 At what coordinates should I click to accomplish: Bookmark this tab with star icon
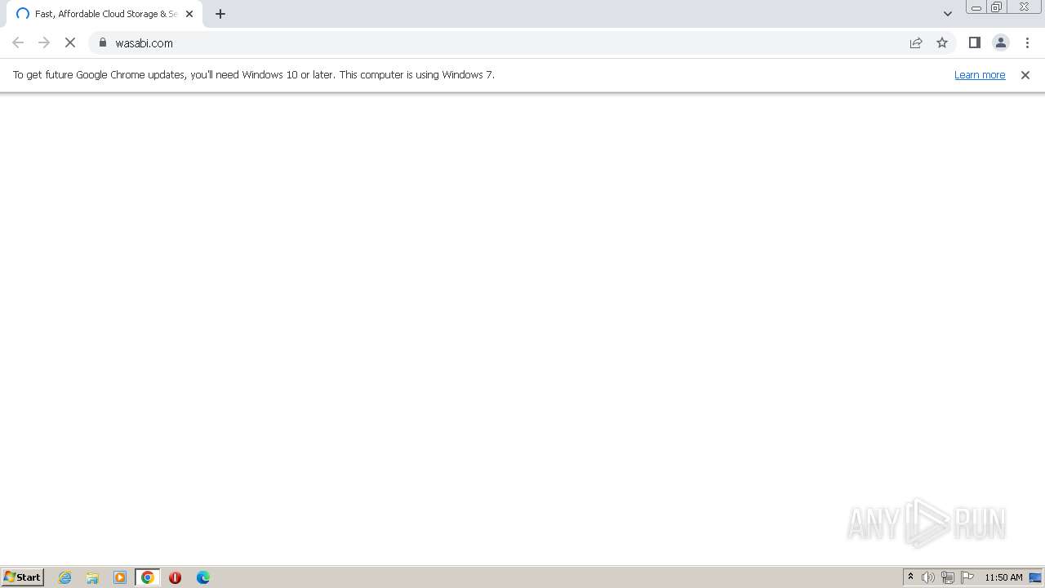point(942,42)
